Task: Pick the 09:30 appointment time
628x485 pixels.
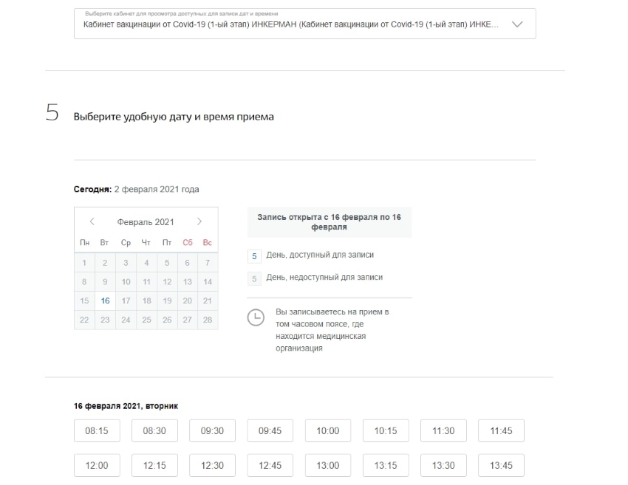Action: 212,431
